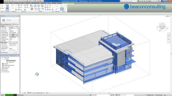Click the search keyword field in title bar

pyautogui.click(x=128, y=1)
